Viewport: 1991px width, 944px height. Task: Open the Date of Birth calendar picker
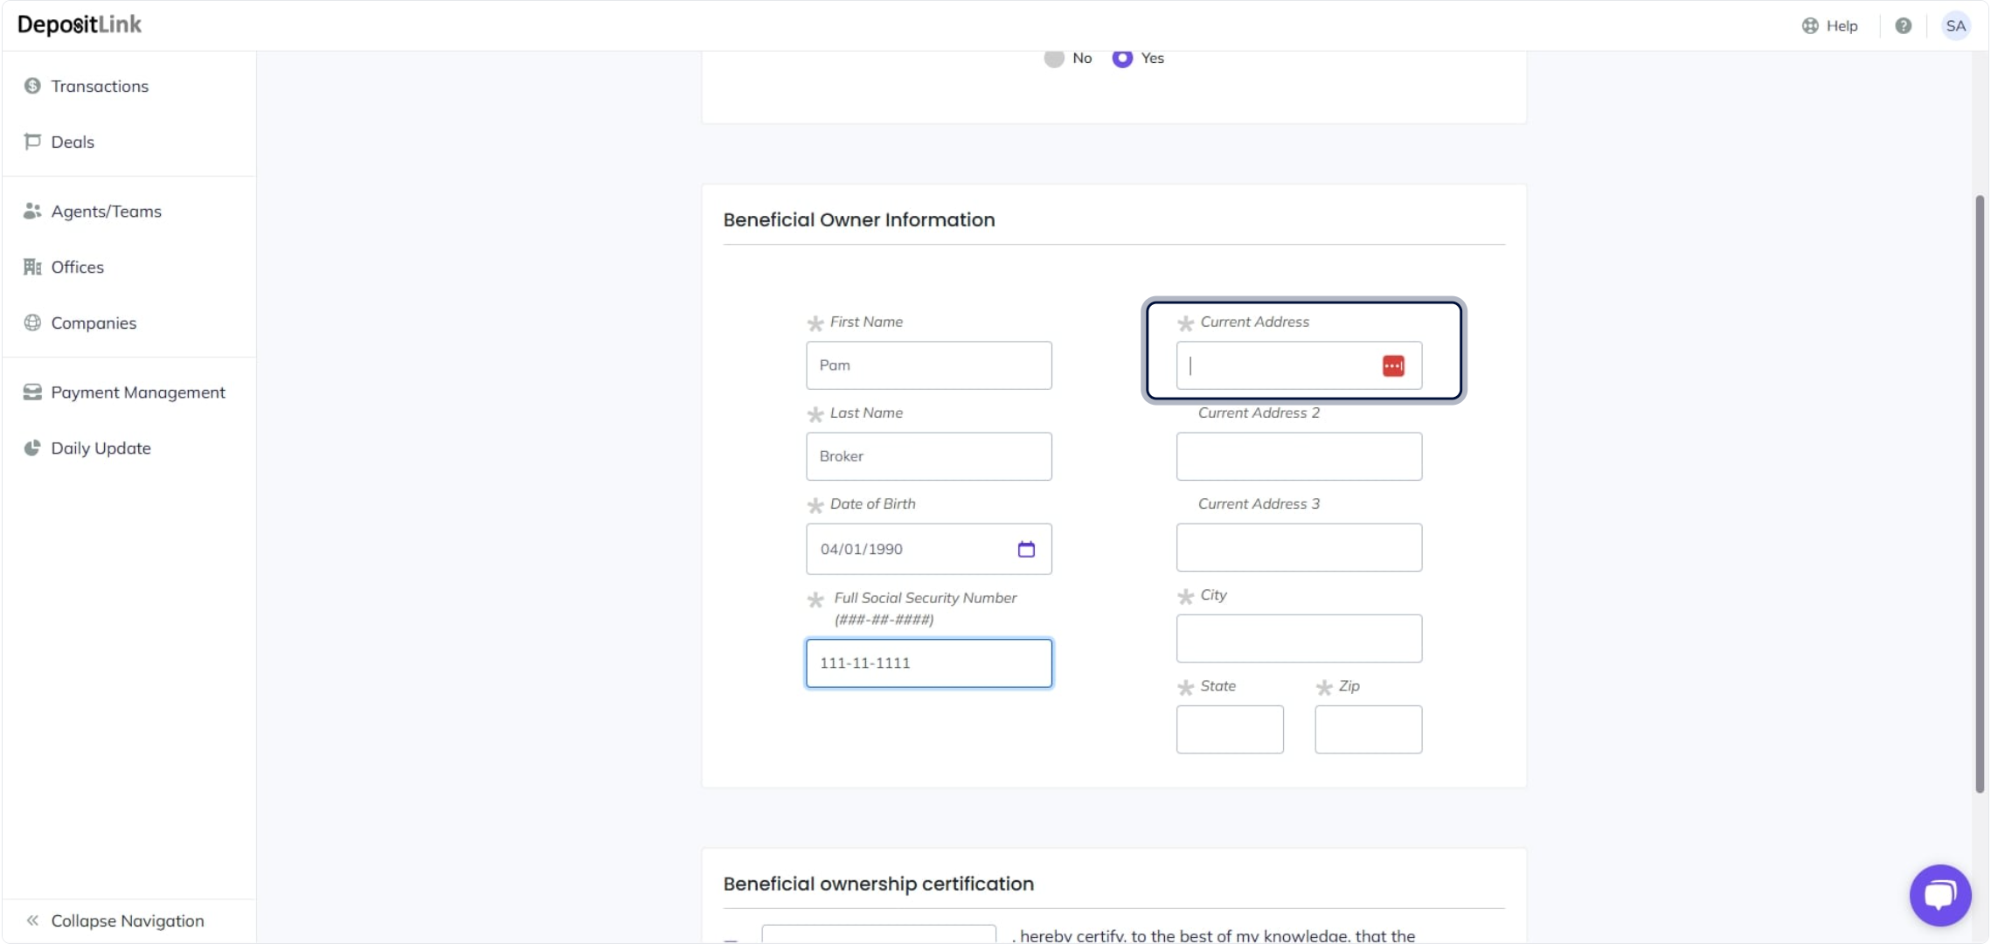tap(1026, 549)
